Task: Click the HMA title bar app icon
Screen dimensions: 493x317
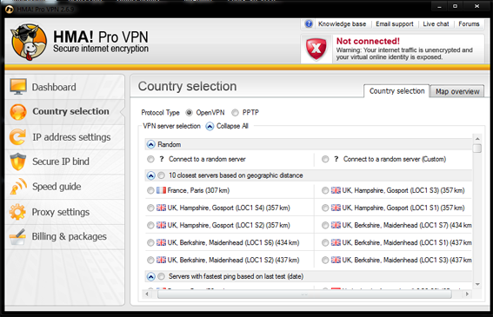Action: click(10, 10)
